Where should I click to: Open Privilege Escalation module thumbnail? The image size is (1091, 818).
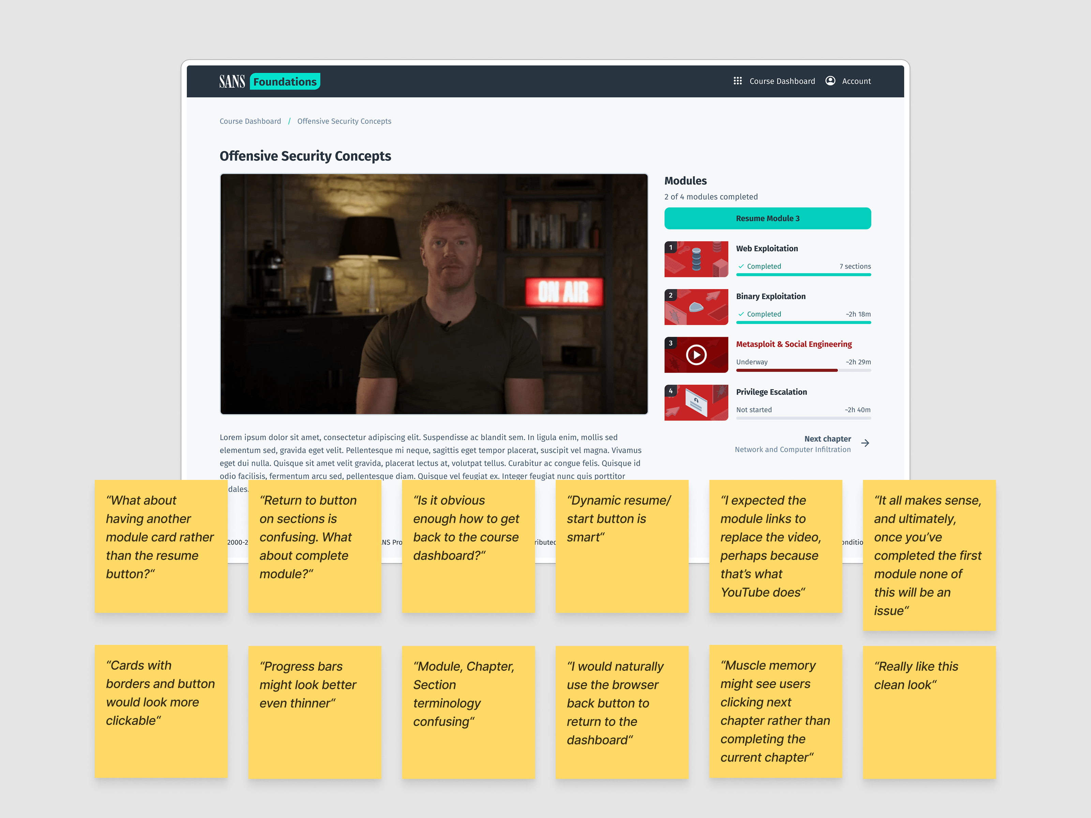tap(696, 402)
